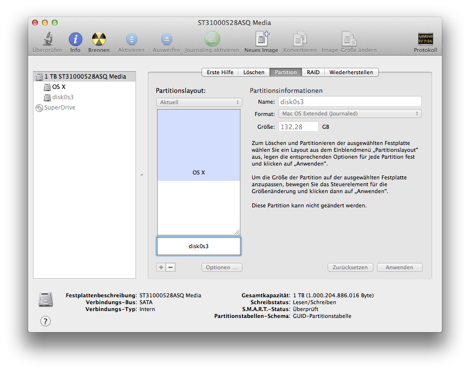Click the Zurücksetzen button
Image resolution: width=470 pixels, height=371 pixels.
[350, 267]
